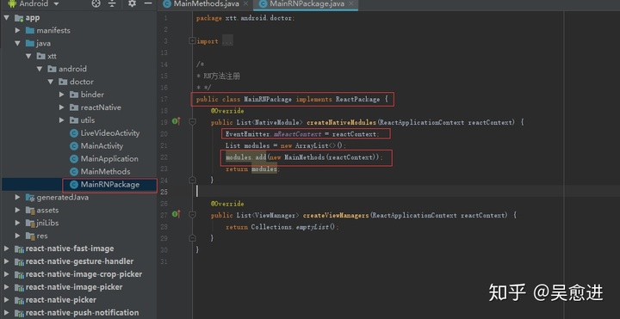Click the Android robot icon in header
This screenshot has height=319, width=620.
pos(12,4)
